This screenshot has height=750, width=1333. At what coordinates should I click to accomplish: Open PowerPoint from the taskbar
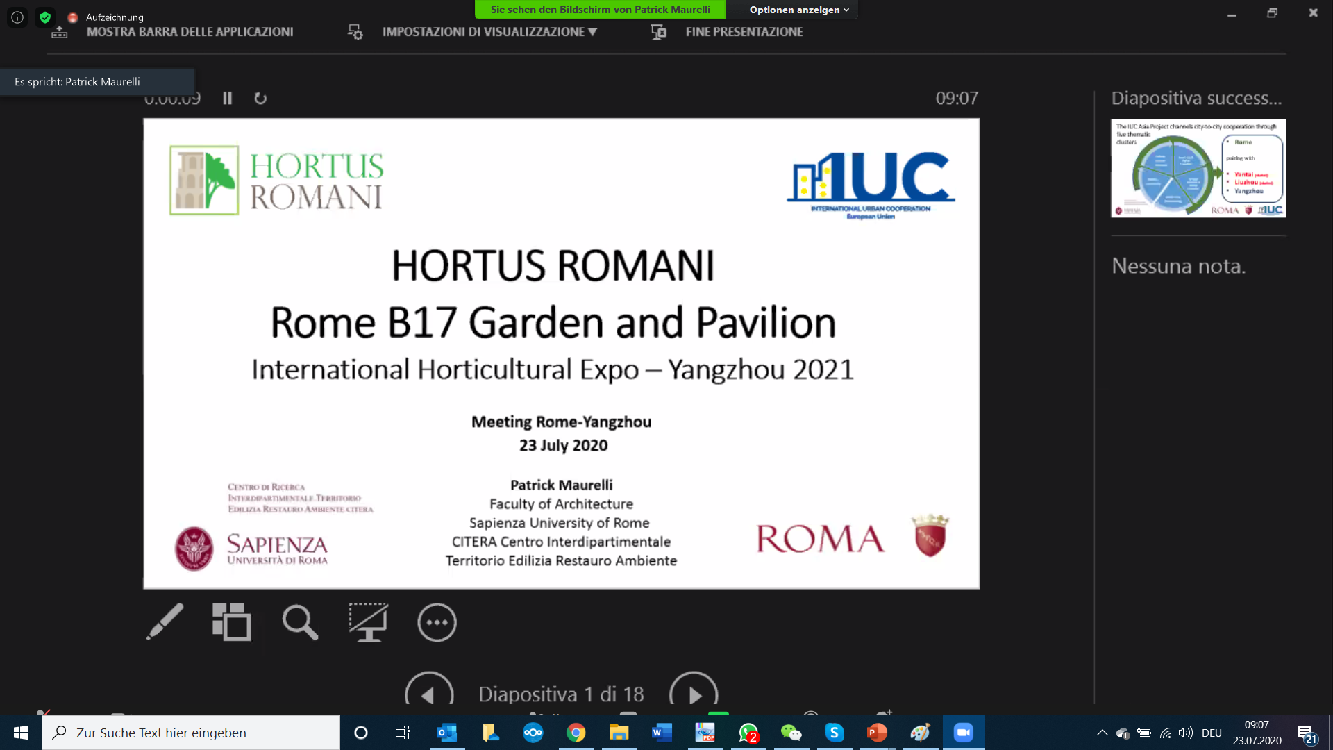tap(877, 733)
